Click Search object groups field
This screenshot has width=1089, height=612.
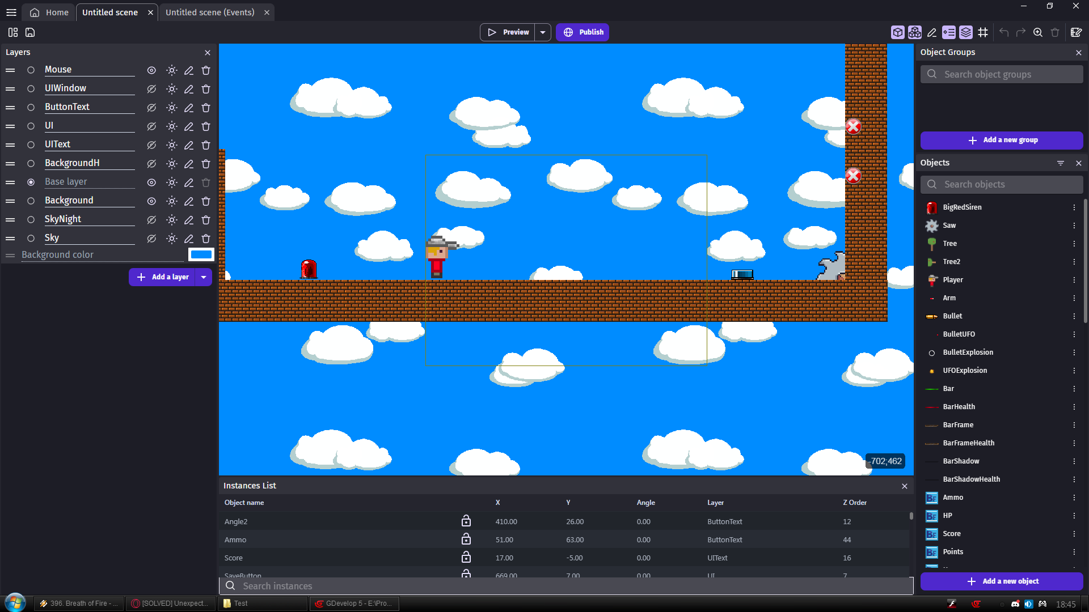tap(1002, 74)
